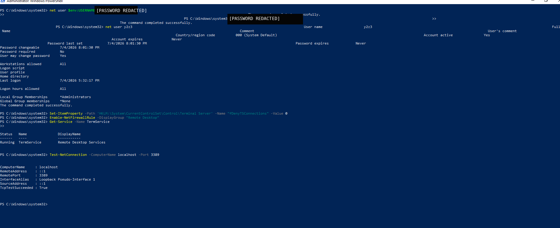Click the 'SourceAddress' result label
Image resolution: width=560 pixels, height=228 pixels.
point(13,184)
